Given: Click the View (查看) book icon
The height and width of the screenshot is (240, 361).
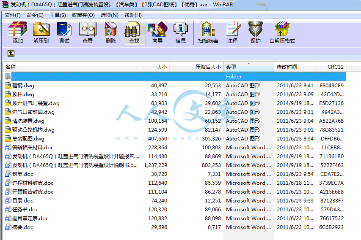Looking at the screenshot, I should [88, 29].
